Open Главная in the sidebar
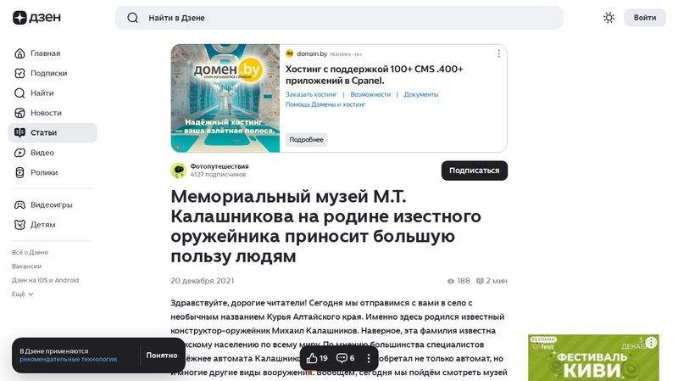This screenshot has height=381, width=678. tap(45, 53)
